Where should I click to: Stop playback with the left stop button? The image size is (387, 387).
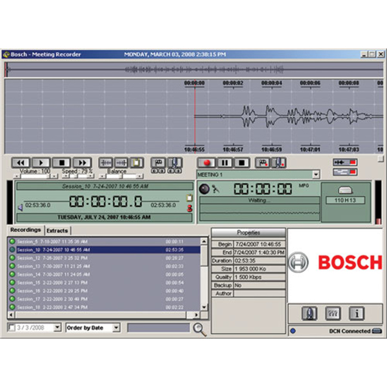(x=62, y=163)
